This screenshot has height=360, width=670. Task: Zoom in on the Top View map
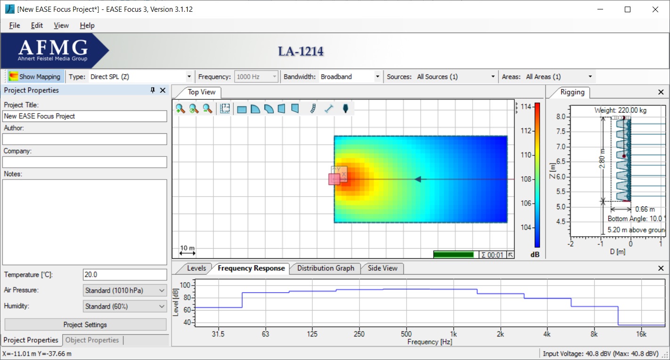pyautogui.click(x=180, y=109)
